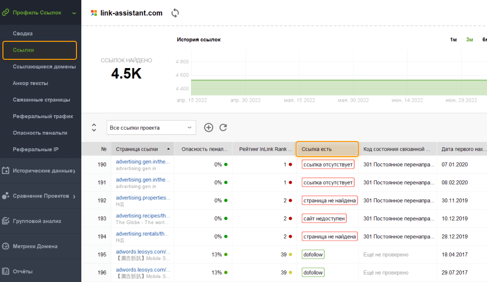This screenshot has width=487, height=282.
Task: Expand the Сравнение Проектов section
Action: pyautogui.click(x=74, y=196)
